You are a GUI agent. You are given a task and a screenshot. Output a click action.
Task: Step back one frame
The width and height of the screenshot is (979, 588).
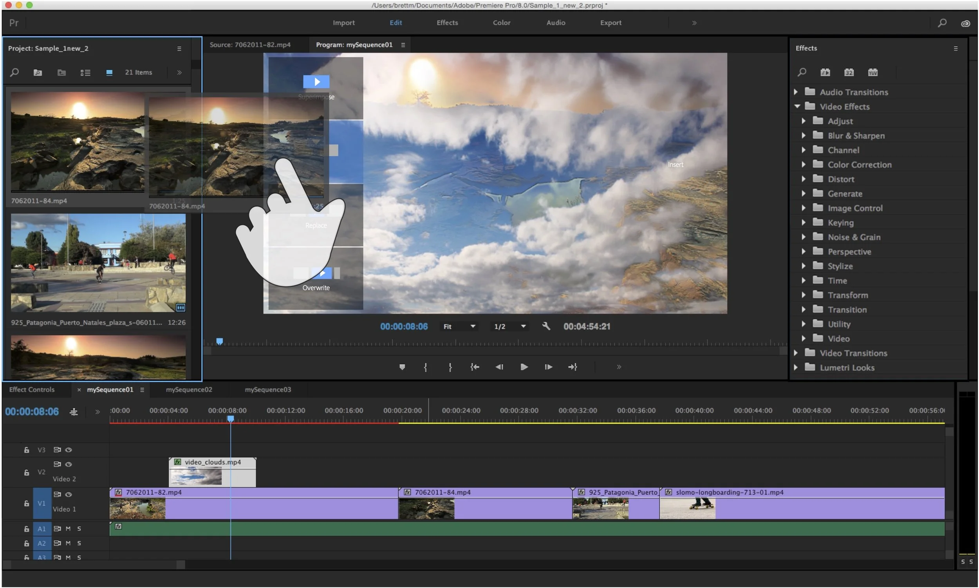[499, 367]
